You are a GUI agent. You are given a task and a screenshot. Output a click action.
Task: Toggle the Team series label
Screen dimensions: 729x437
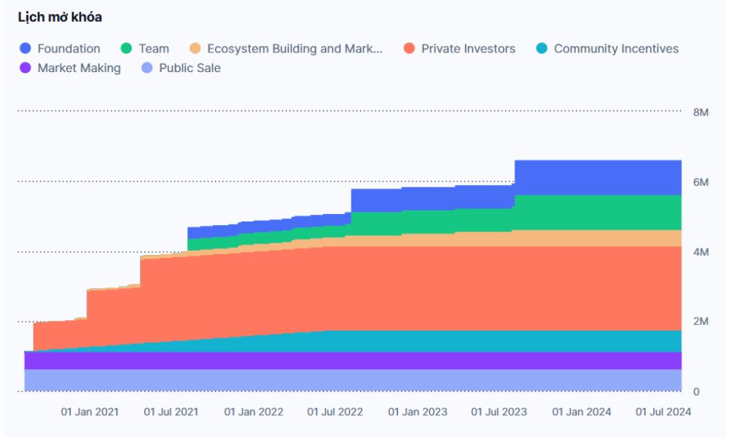point(154,49)
